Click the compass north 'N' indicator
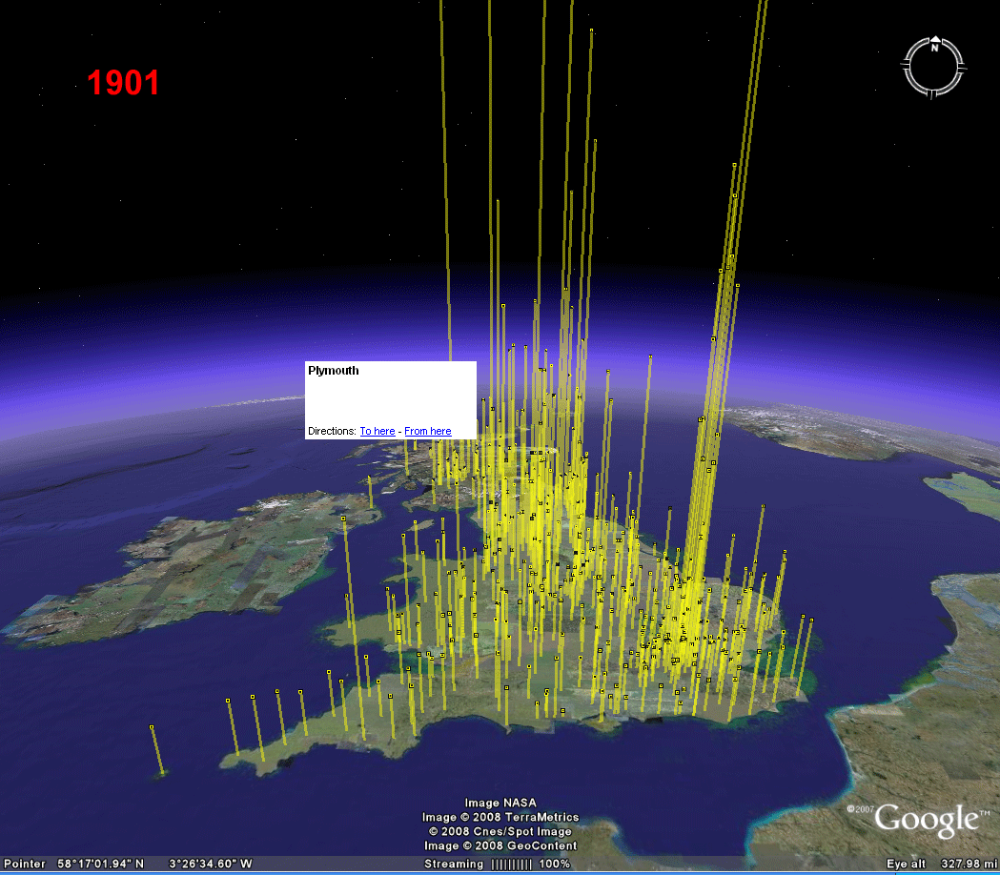Viewport: 1000px width, 875px height. coord(935,44)
